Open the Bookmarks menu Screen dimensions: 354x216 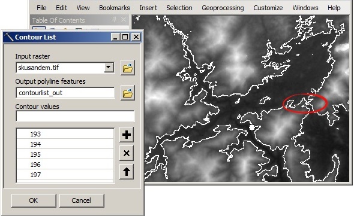(x=115, y=8)
